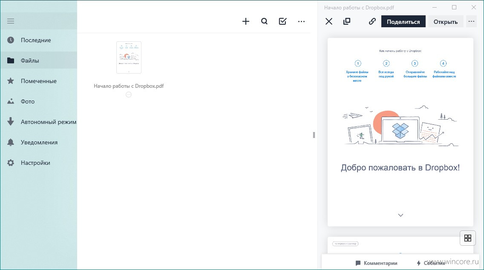Click step 4 Работайте над файлами вместе
Viewport: 484px width, 270px height.
[444, 69]
